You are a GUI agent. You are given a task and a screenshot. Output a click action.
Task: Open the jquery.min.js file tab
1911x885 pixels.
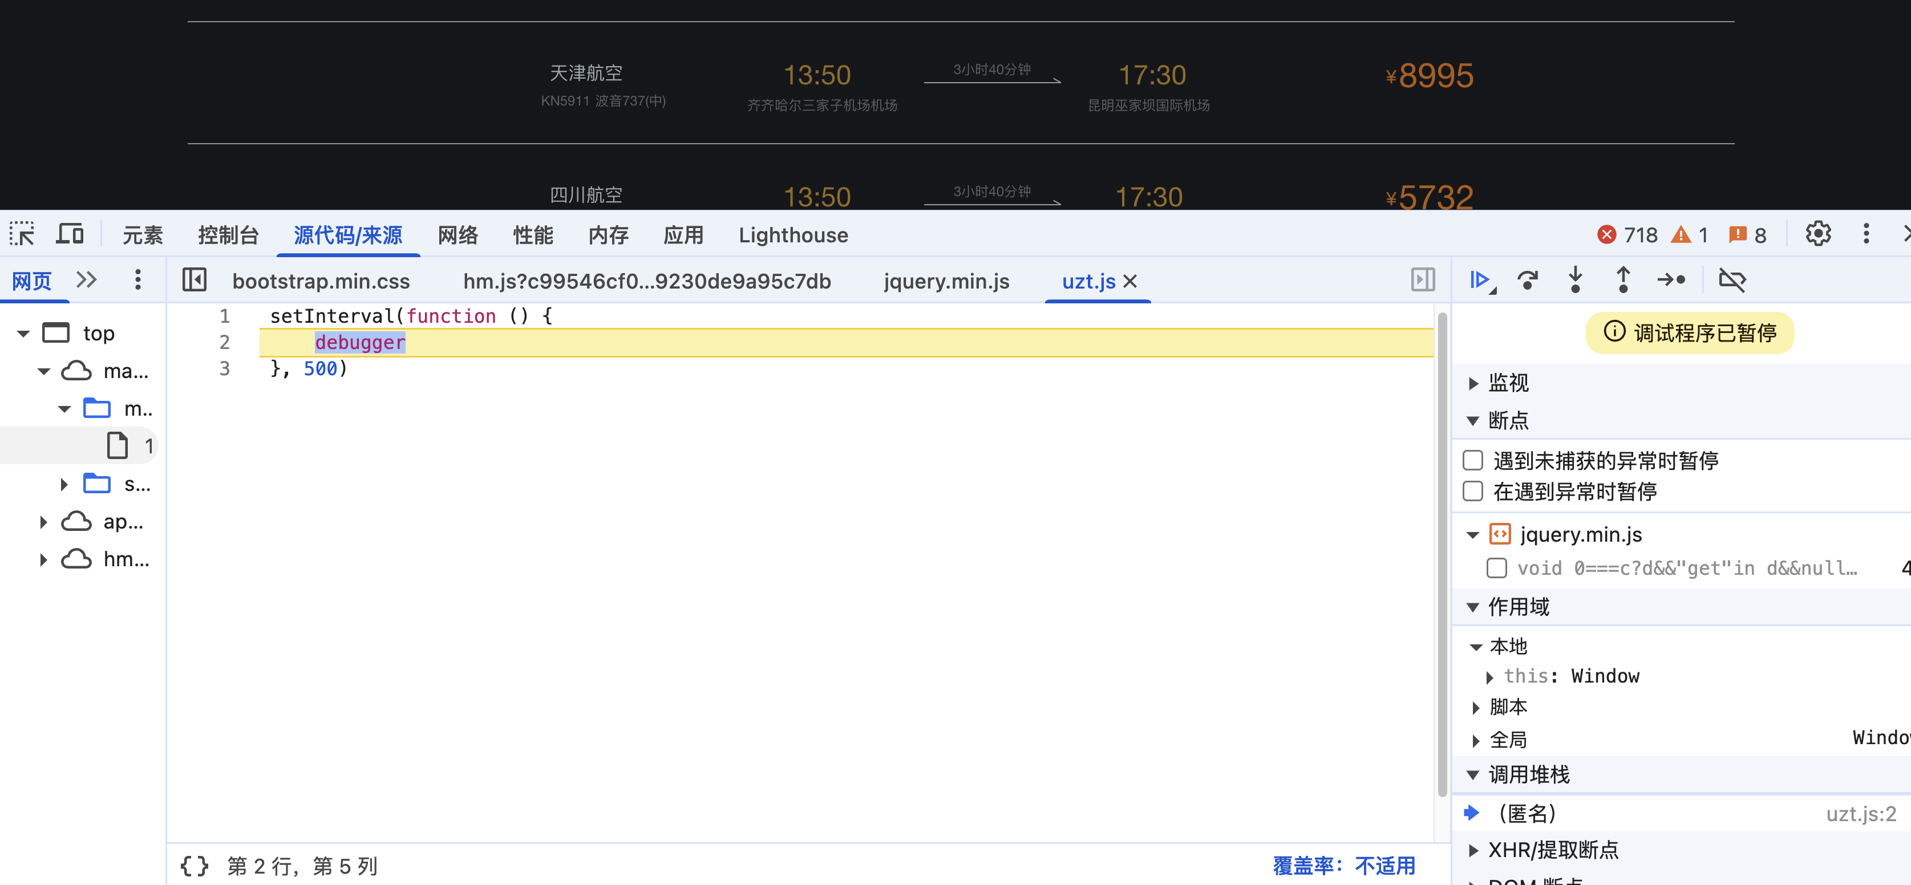(946, 281)
